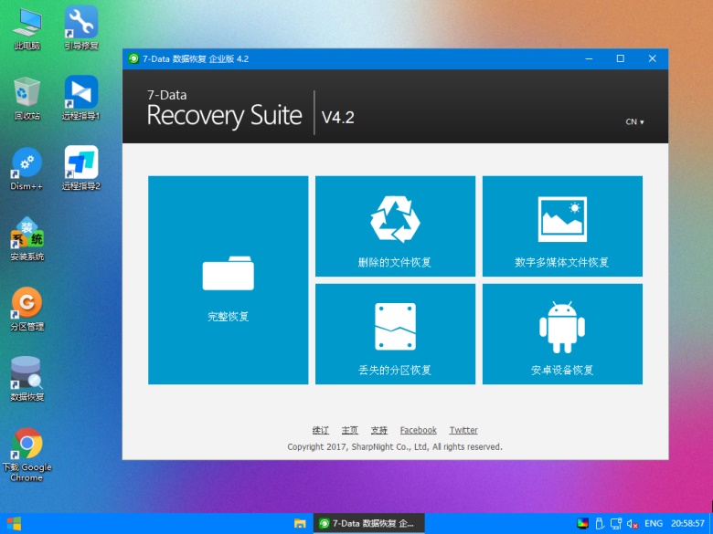Open the Facebook link

[418, 430]
